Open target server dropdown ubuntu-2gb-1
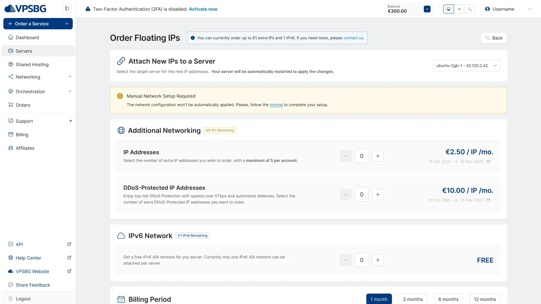The height and width of the screenshot is (304, 541). click(466, 66)
